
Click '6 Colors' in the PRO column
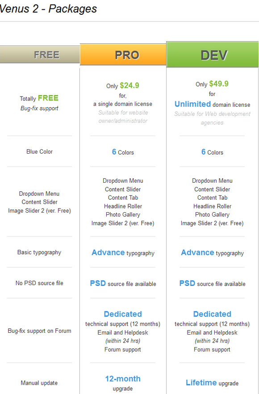click(x=123, y=152)
